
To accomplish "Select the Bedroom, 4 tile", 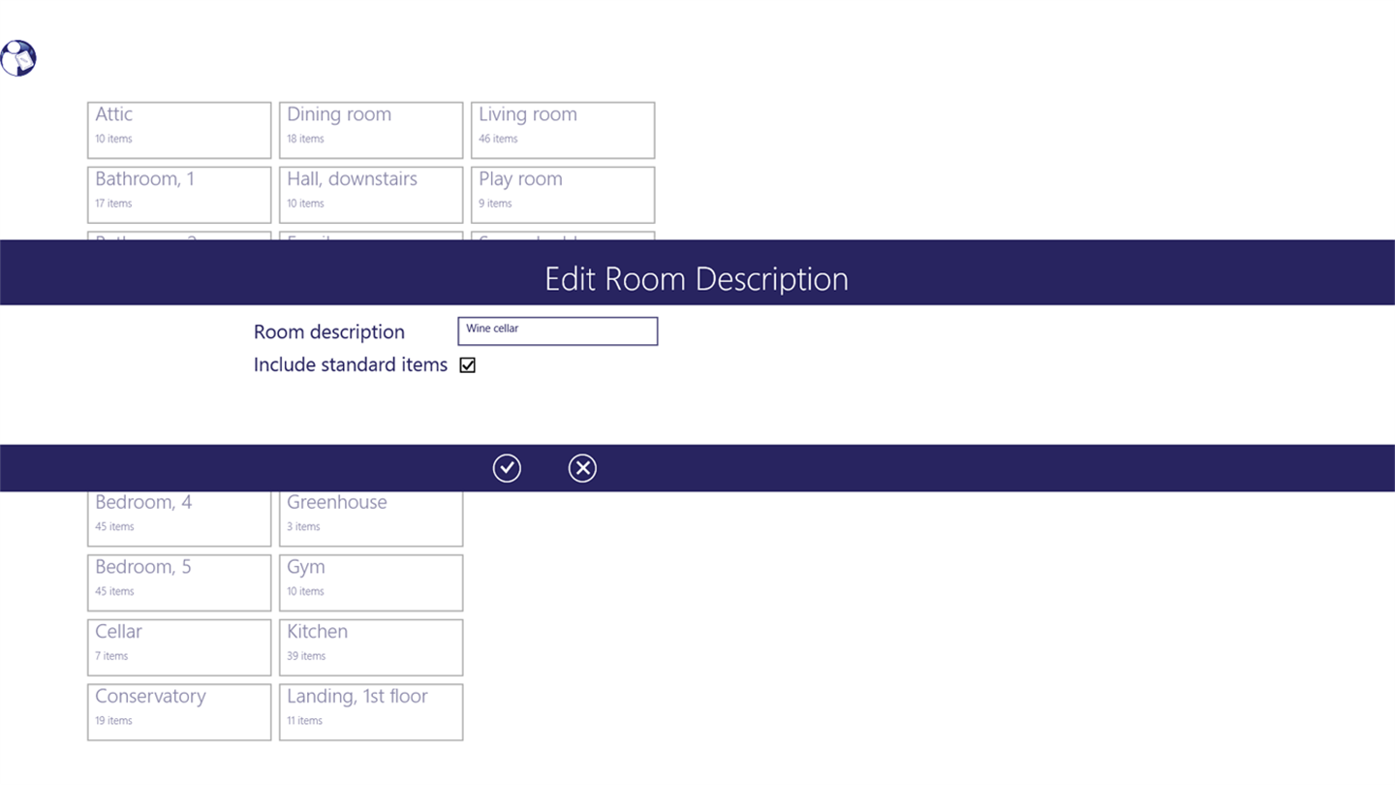I will tap(179, 518).
